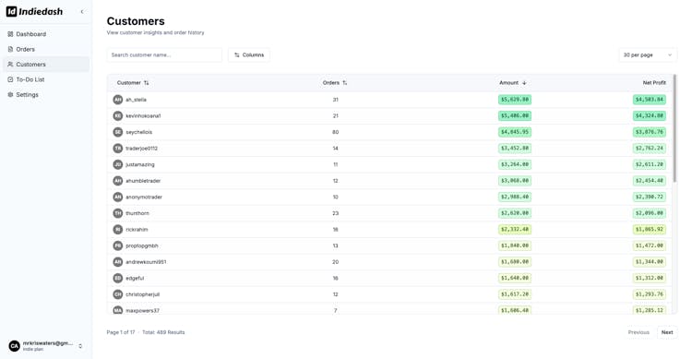
Task: Click order count 31 for ah_stella
Action: 336,100
